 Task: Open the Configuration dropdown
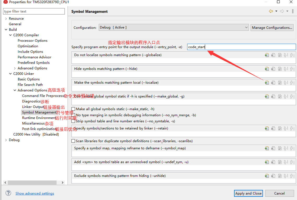click(x=174, y=27)
